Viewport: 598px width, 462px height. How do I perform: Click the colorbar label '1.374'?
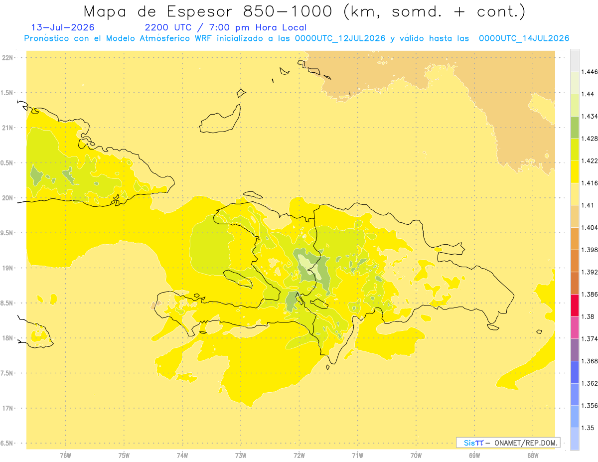pyautogui.click(x=589, y=338)
